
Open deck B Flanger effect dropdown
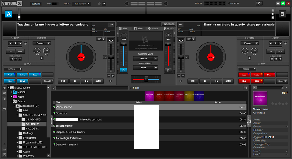[249, 43]
